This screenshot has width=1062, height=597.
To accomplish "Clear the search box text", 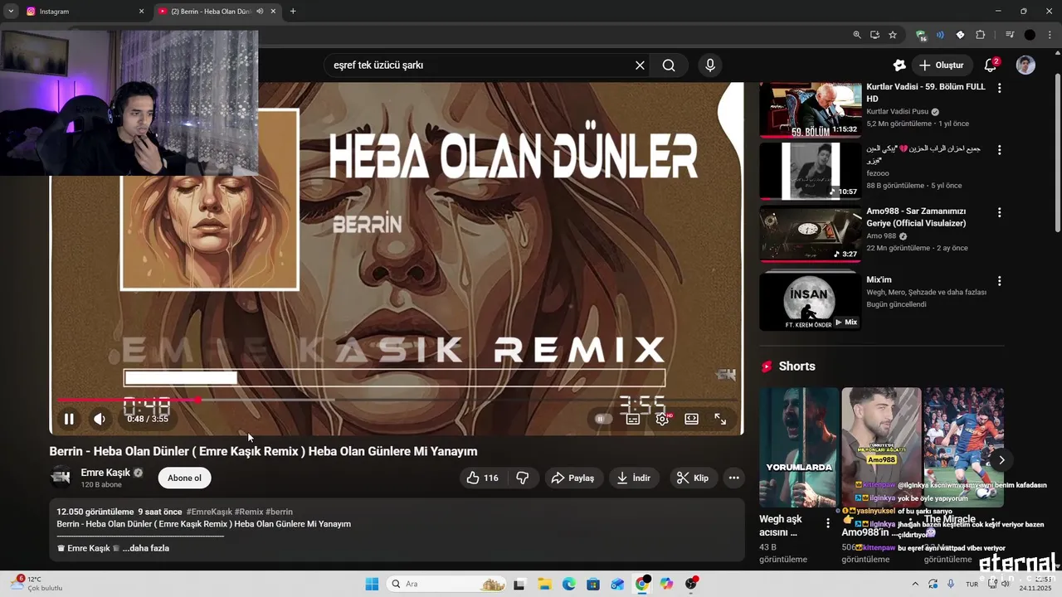I will click(x=640, y=65).
